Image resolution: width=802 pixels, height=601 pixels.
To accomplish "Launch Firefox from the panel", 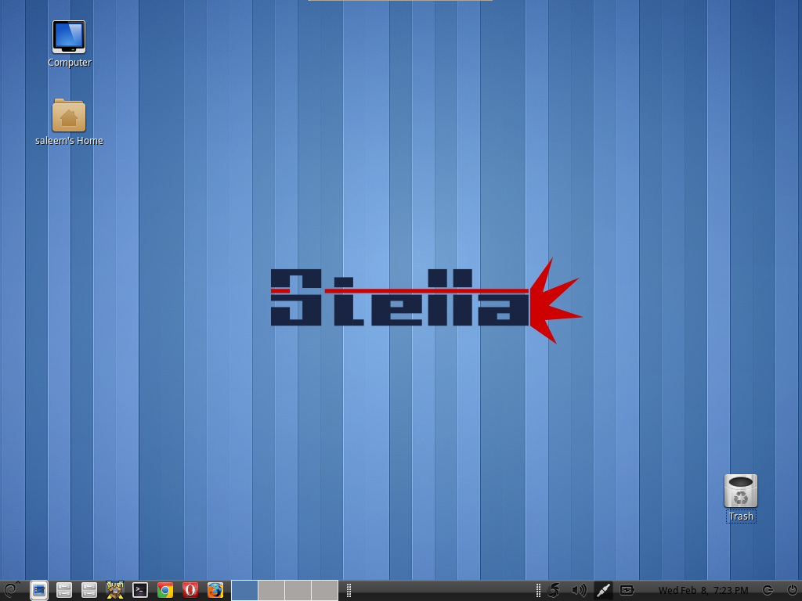I will (x=215, y=590).
